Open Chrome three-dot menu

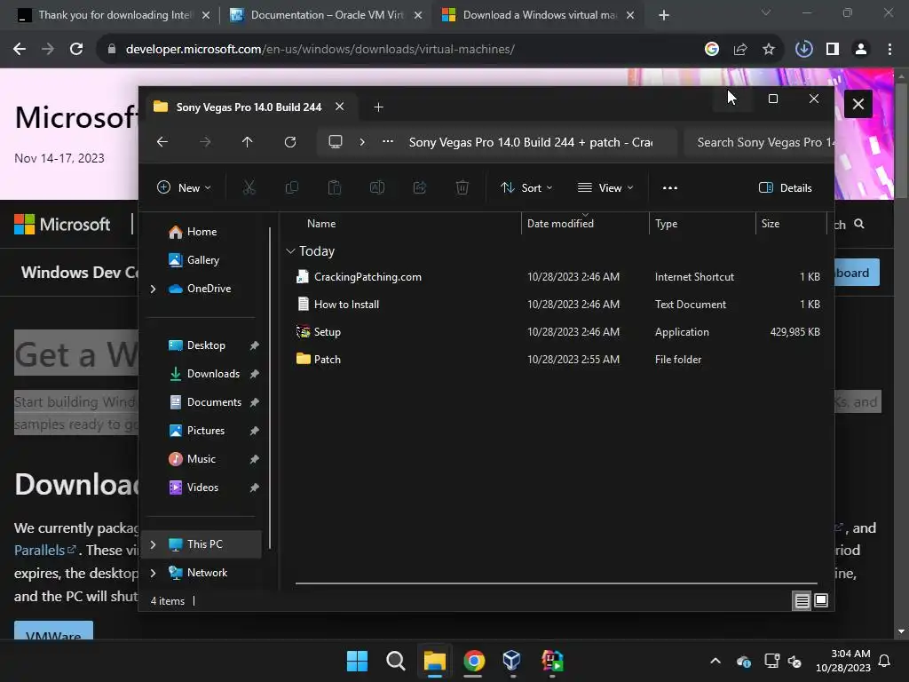tap(889, 50)
